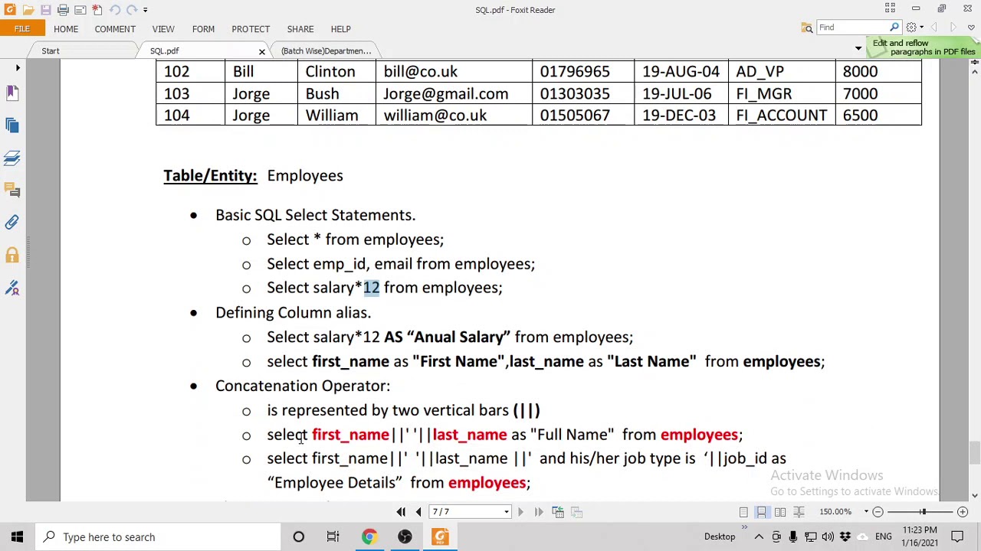981x551 pixels.
Task: Open the COMMENT ribbon tab
Action: (115, 29)
